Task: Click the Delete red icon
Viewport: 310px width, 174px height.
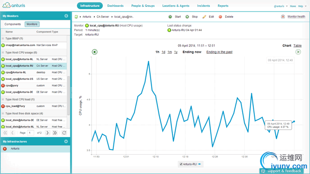Action: tap(220, 17)
